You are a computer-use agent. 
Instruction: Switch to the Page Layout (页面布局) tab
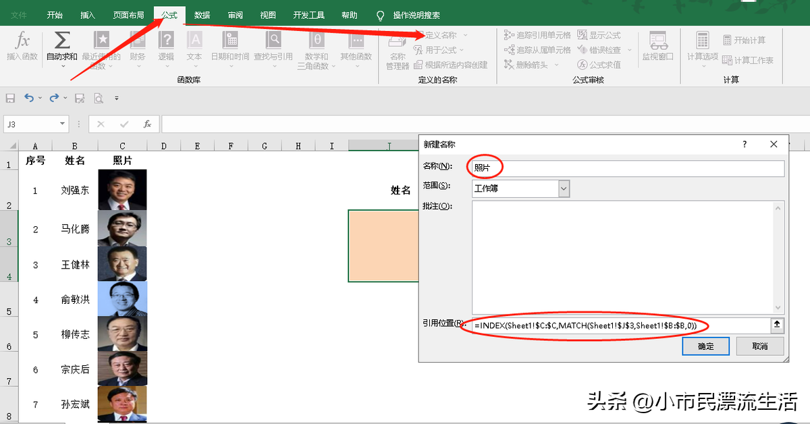pos(128,15)
